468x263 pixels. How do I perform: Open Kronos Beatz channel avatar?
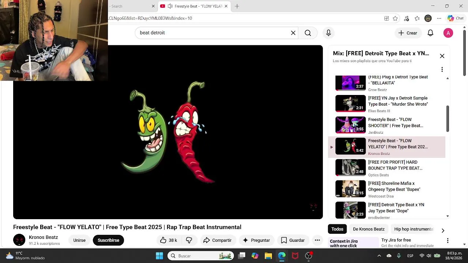click(19, 240)
